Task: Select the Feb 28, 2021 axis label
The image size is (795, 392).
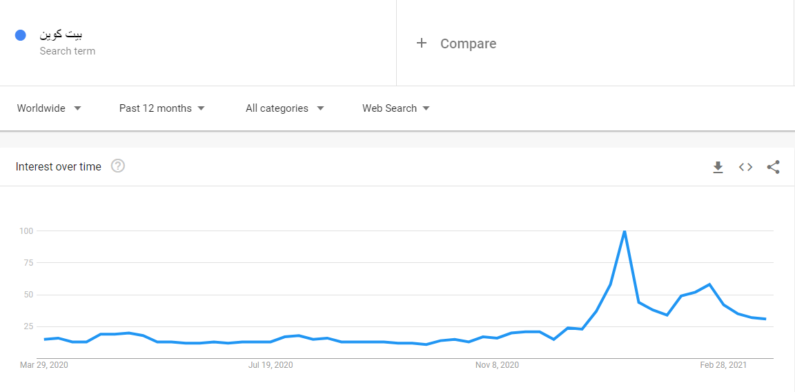Action: tap(723, 364)
